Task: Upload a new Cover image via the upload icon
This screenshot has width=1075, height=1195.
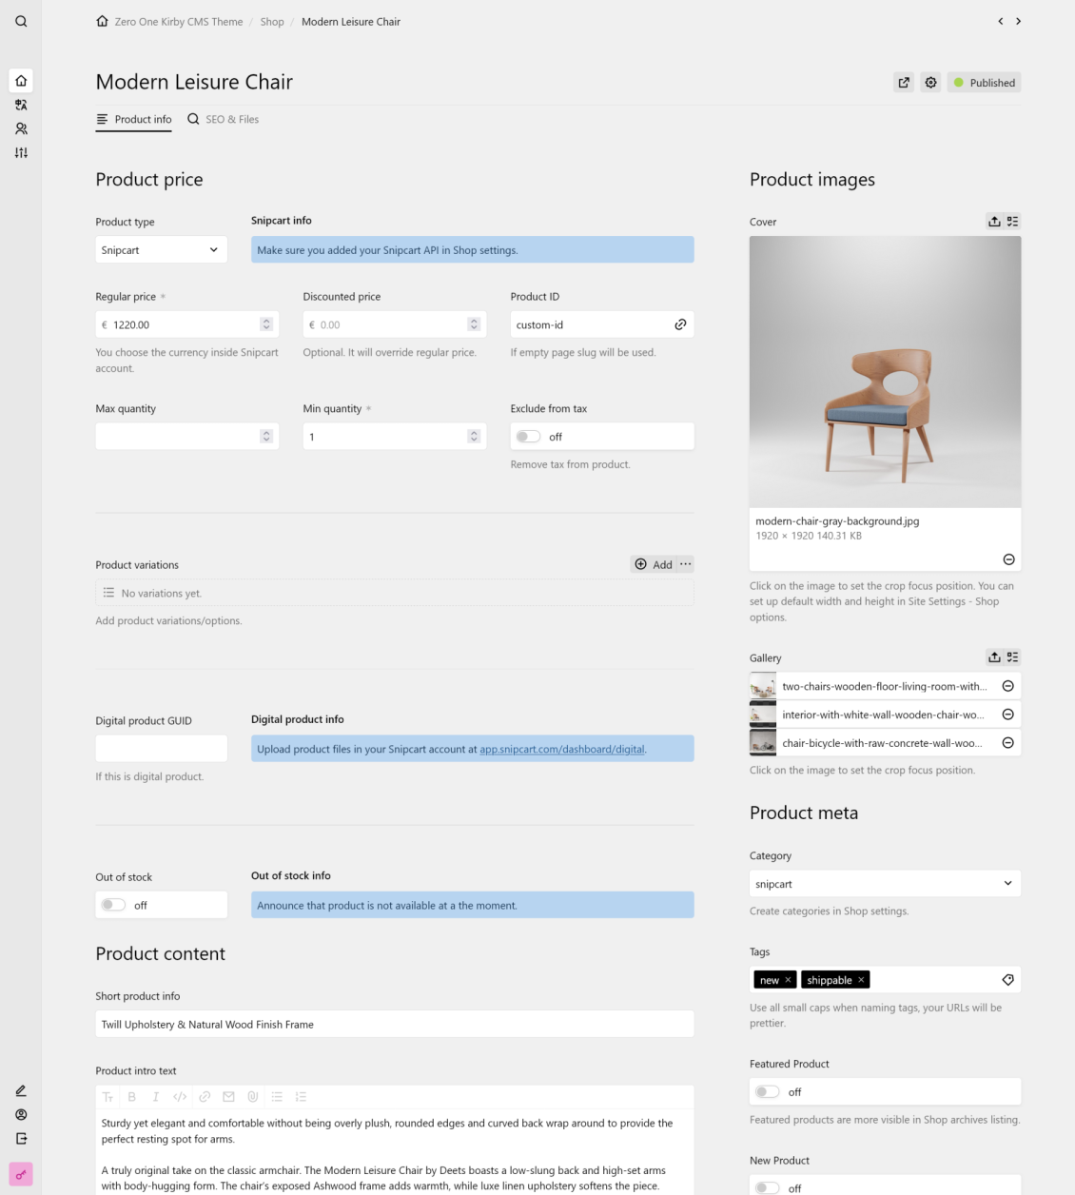Action: [993, 221]
